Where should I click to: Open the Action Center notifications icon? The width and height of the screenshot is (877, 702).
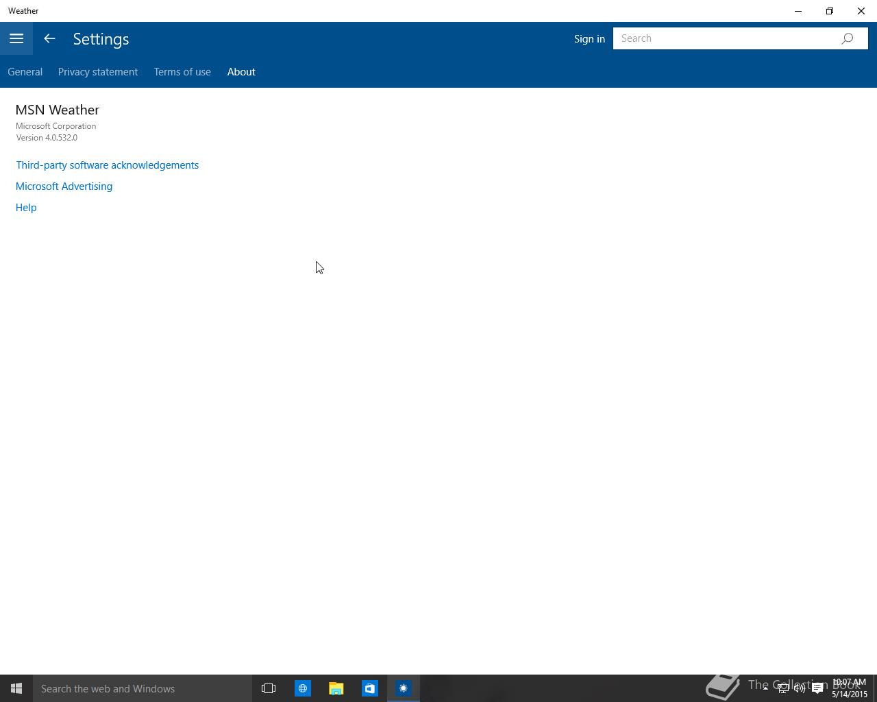tap(817, 688)
